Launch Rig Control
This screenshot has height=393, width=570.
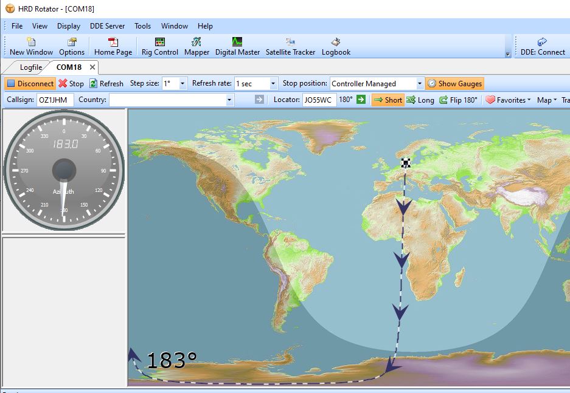coord(160,46)
